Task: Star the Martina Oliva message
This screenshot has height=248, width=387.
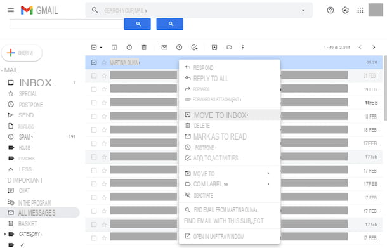Action: point(104,62)
